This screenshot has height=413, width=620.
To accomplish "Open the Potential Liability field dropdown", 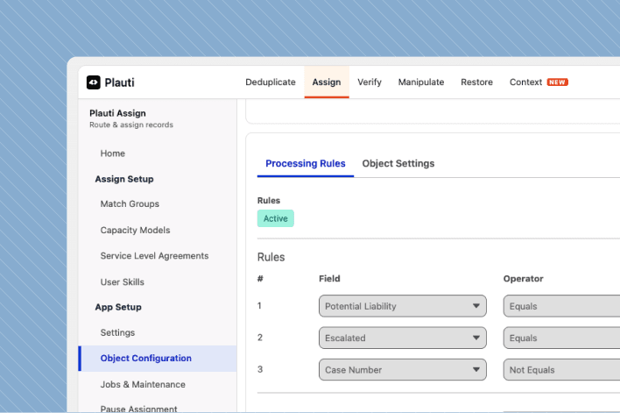I will click(403, 306).
